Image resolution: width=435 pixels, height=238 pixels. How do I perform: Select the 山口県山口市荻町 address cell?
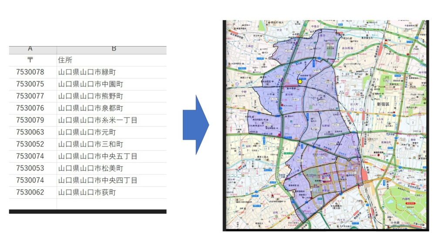click(x=87, y=192)
